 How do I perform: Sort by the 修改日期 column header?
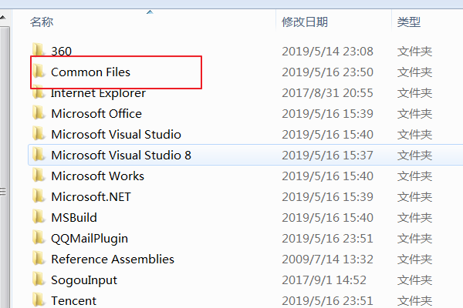click(305, 23)
